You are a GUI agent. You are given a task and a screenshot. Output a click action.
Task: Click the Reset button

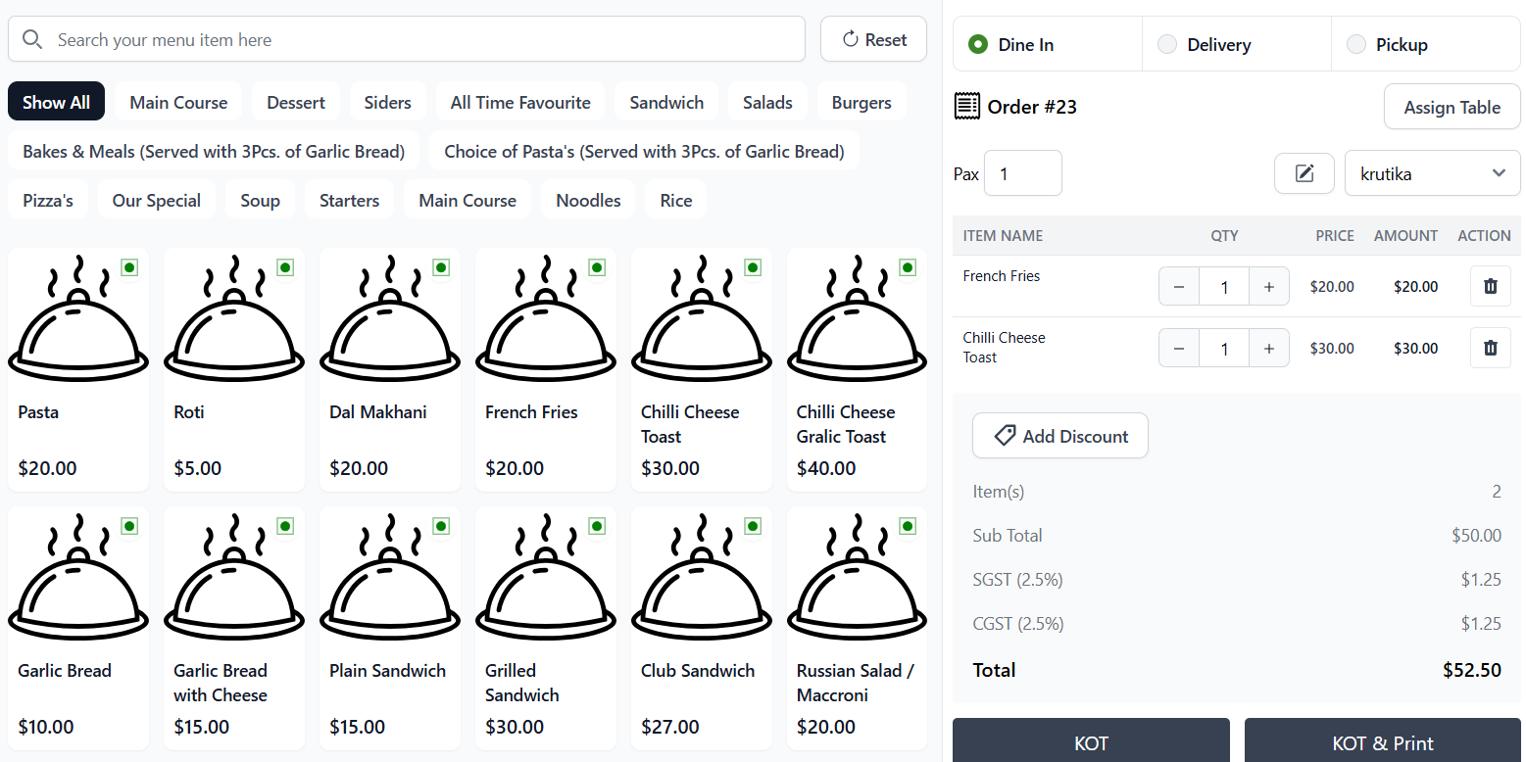(873, 39)
